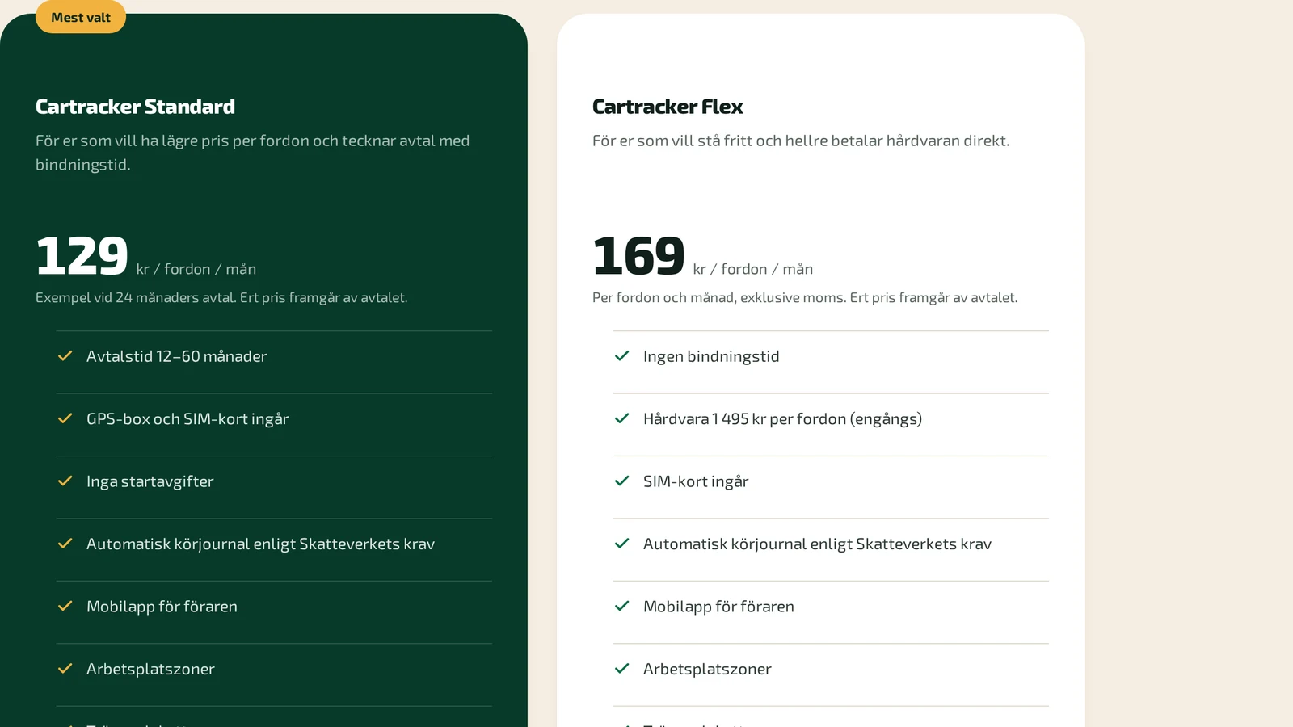
Task: Click 'Hårdvara 1 495 kr per fordon (engångs)'
Action: click(782, 419)
